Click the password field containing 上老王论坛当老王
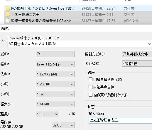The height and width of the screenshot is (130, 152). pyautogui.click(x=120, y=120)
